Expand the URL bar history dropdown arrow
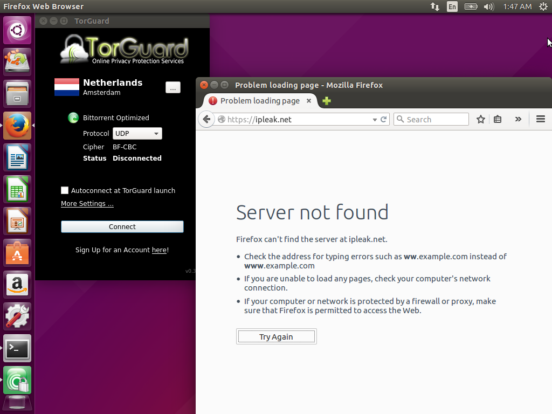Screen dimensions: 552x414 coord(375,120)
